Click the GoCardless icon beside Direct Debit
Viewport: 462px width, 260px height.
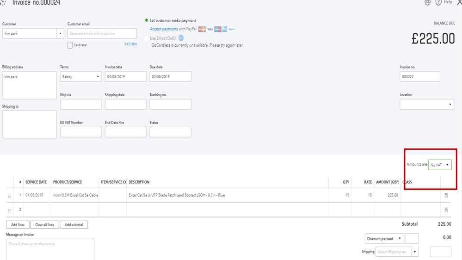pos(181,38)
